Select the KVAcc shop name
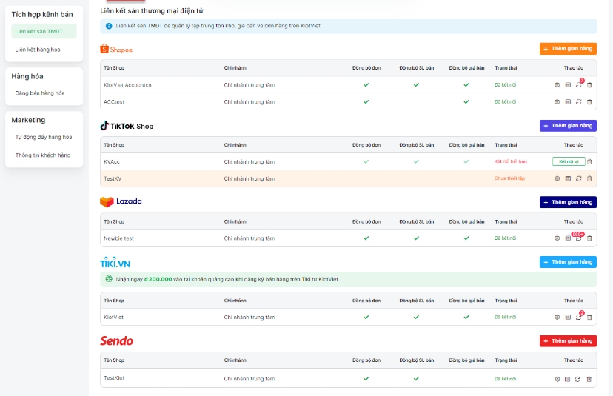This screenshot has width=613, height=396. coord(111,161)
